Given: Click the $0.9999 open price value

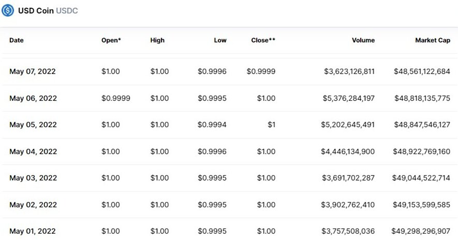Looking at the screenshot, I should tap(116, 99).
